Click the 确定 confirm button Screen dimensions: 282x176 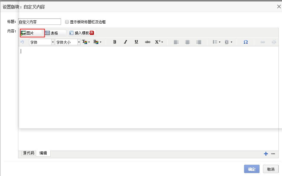(252, 169)
